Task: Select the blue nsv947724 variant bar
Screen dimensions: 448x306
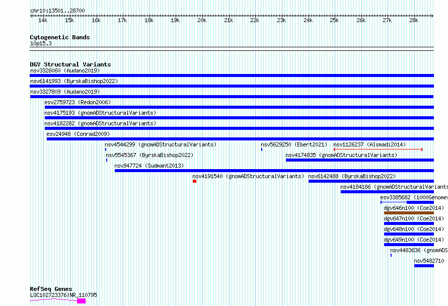Action: (274, 171)
